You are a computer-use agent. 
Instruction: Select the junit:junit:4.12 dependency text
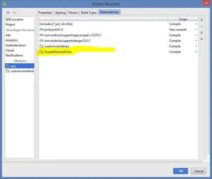pos(54,29)
